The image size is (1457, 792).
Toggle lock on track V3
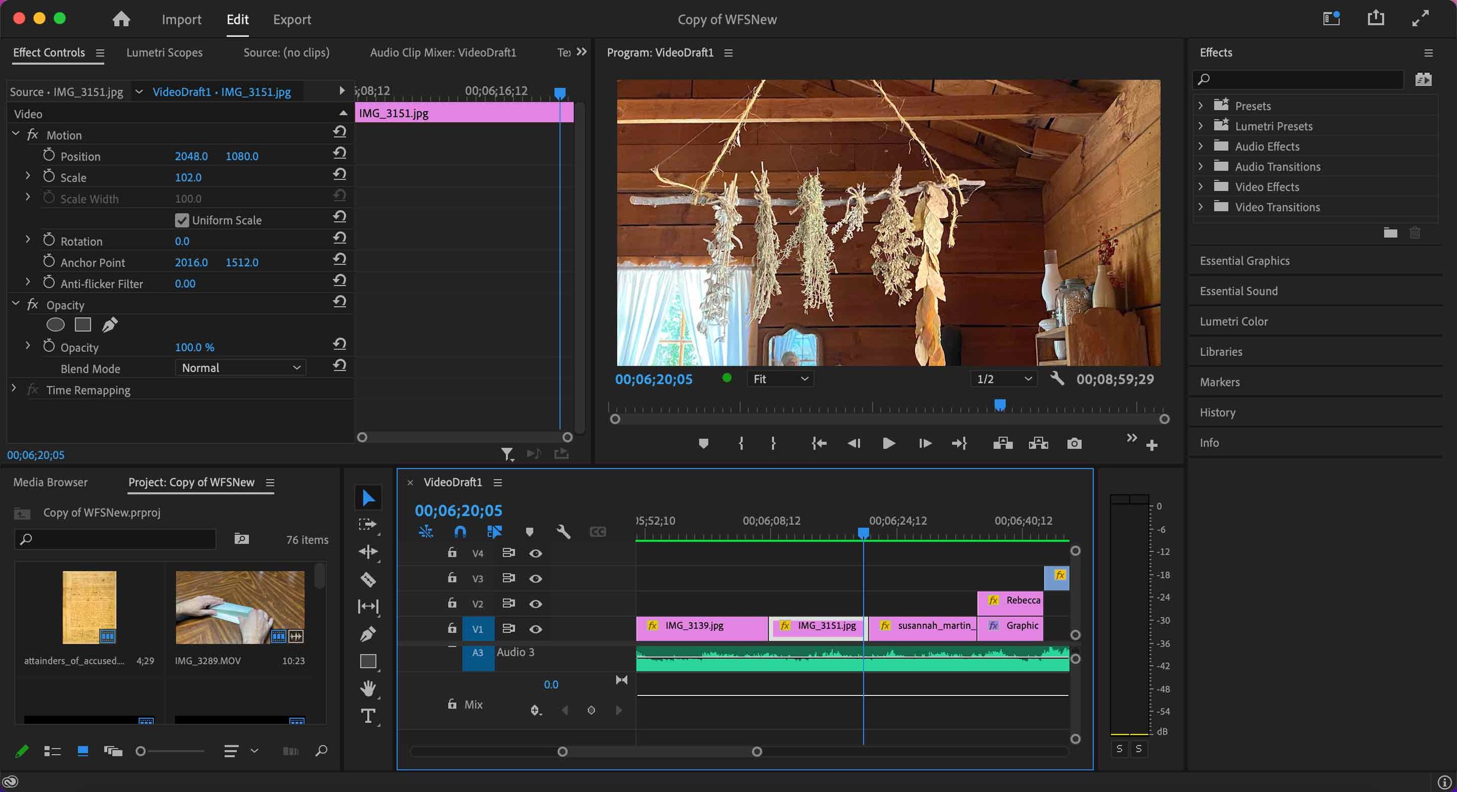452,578
